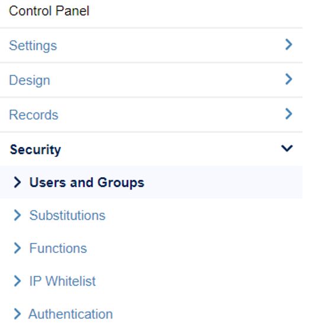Expand Design using its right chevron
315x324 pixels.
click(288, 79)
